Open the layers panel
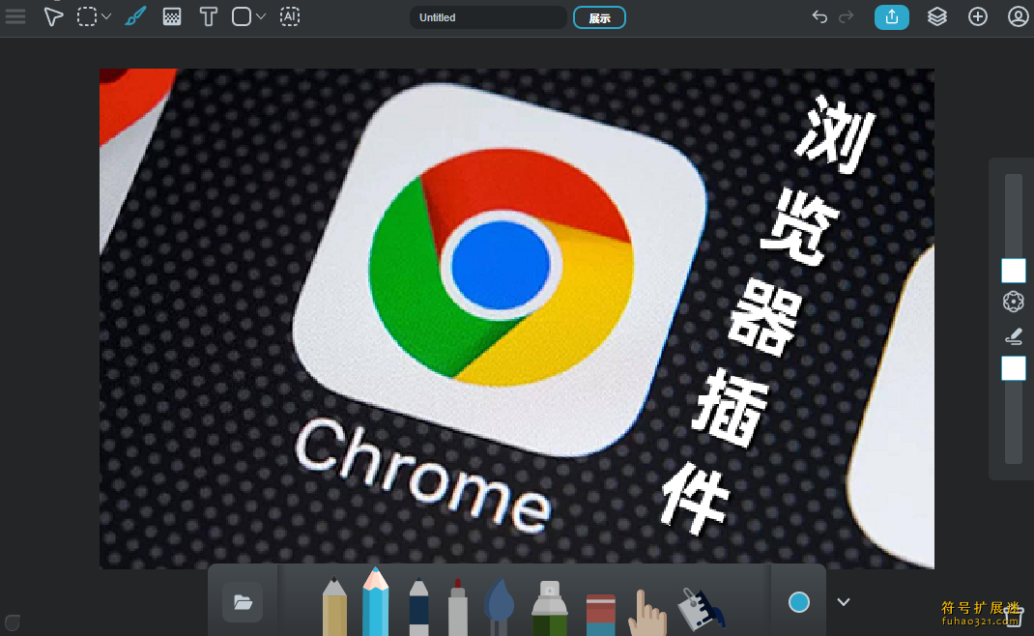Screen dimensions: 1034x636 [x=937, y=17]
